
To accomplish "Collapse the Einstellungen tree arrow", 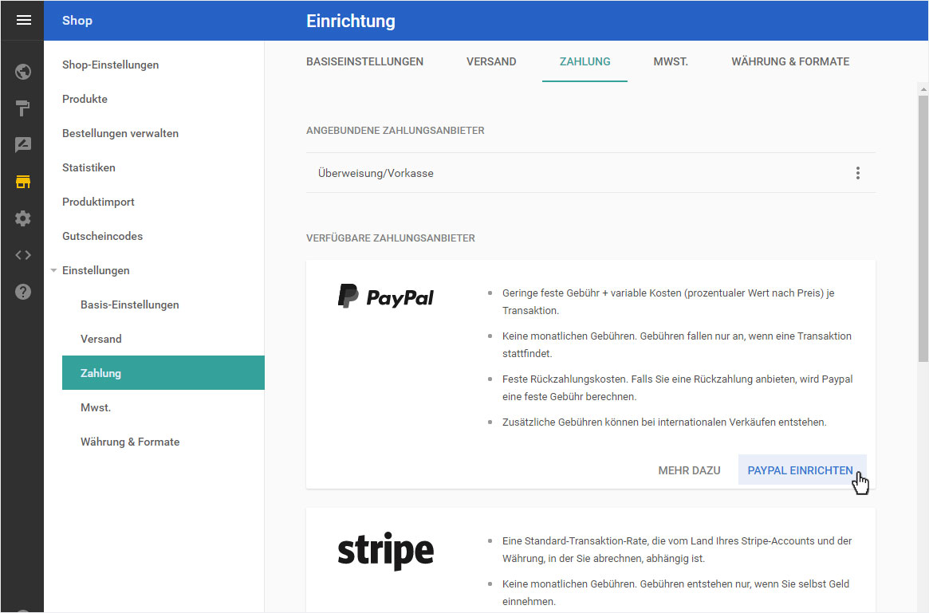I will [x=53, y=271].
